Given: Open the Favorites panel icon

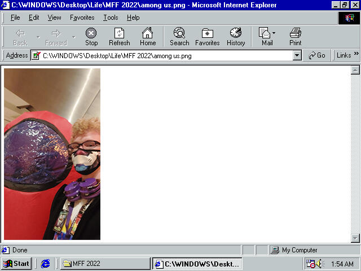Looking at the screenshot, I should click(x=207, y=37).
